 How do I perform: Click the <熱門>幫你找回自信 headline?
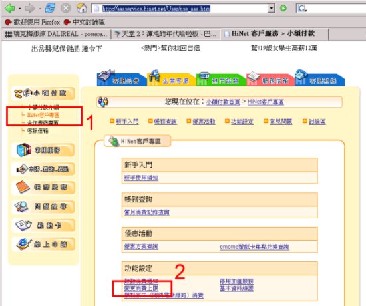point(170,48)
